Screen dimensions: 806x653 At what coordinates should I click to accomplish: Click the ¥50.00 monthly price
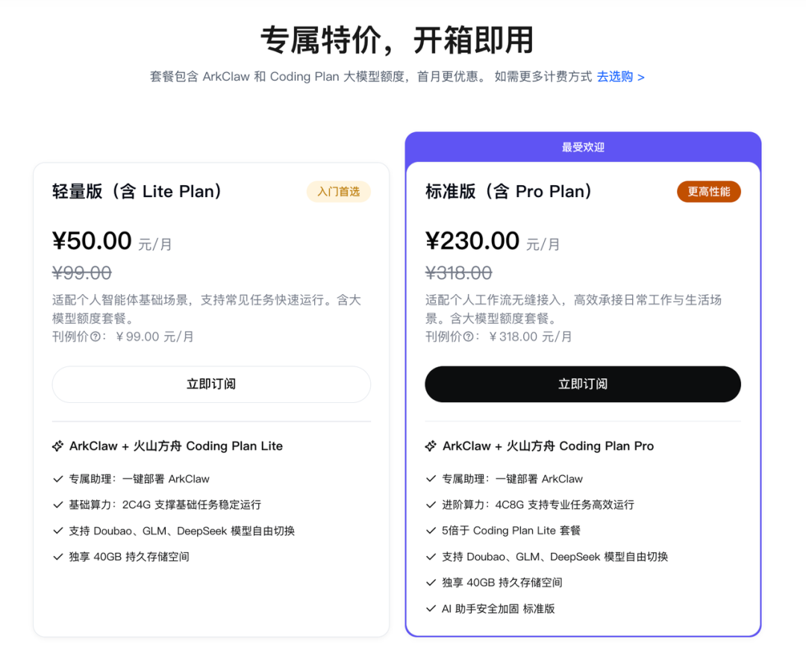[92, 241]
